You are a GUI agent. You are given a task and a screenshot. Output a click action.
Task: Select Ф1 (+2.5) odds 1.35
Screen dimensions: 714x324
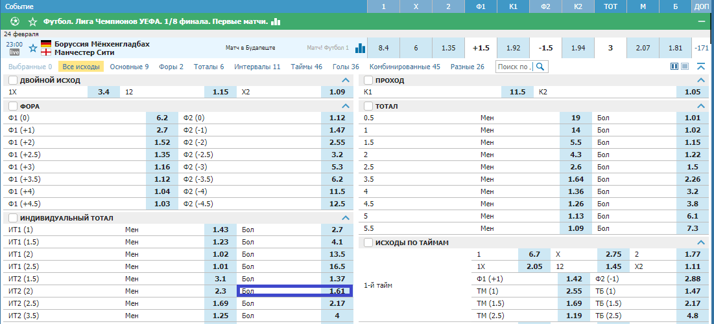point(162,155)
